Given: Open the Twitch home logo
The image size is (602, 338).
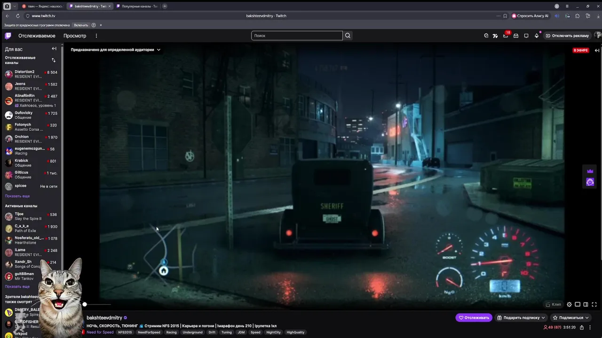Looking at the screenshot, I should [x=8, y=36].
